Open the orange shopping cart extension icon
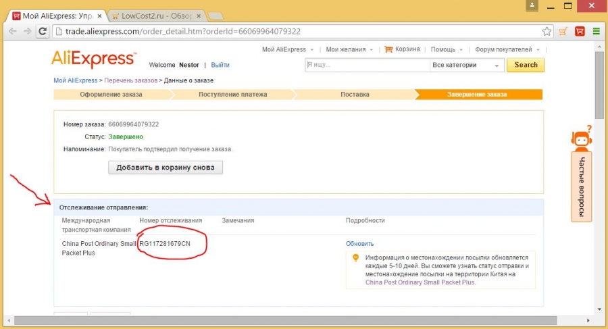The image size is (608, 329). pyautogui.click(x=563, y=32)
